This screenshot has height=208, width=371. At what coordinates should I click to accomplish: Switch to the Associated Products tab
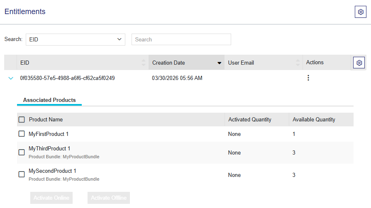click(49, 100)
